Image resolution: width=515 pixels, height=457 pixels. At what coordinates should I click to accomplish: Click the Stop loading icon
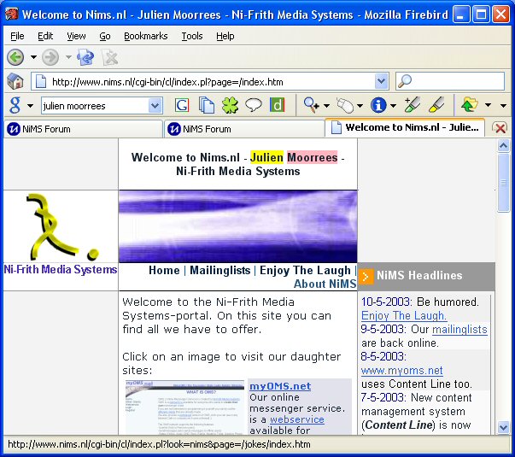(x=109, y=57)
